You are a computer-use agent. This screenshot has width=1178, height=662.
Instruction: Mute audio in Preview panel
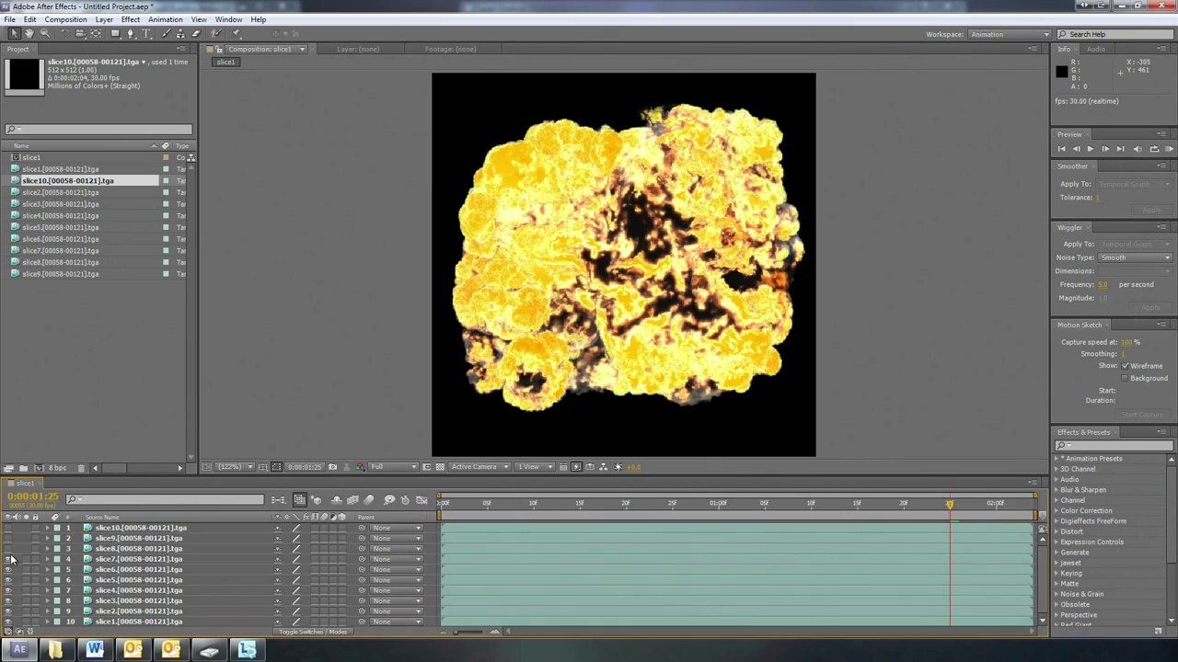coord(1138,149)
